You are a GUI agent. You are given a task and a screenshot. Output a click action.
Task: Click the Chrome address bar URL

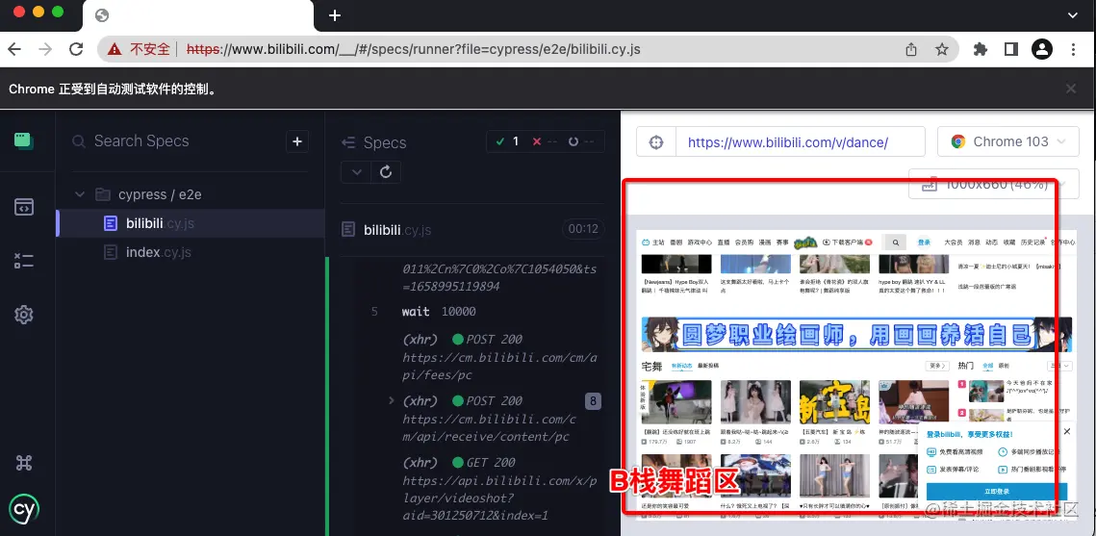pyautogui.click(x=414, y=50)
